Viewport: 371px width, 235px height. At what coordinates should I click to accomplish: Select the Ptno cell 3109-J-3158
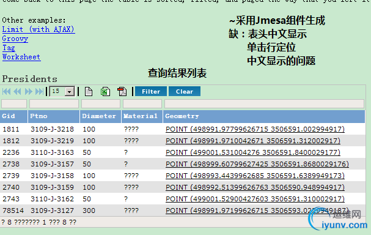click(x=53, y=176)
